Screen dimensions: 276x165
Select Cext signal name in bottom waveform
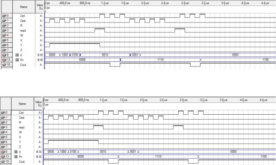coord(22,118)
